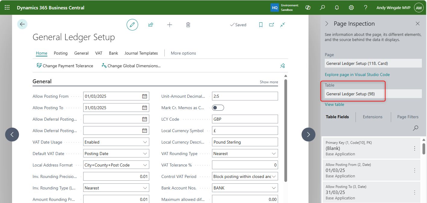Click the edit pencil icon
427x203 pixels.
point(132,25)
